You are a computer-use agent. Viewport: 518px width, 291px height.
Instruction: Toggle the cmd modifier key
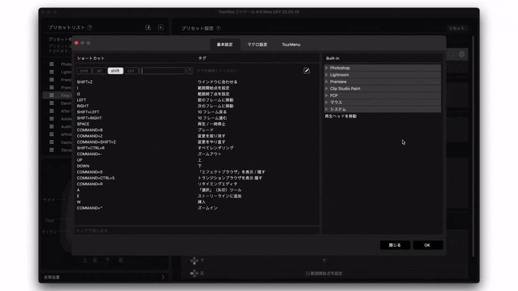84,71
